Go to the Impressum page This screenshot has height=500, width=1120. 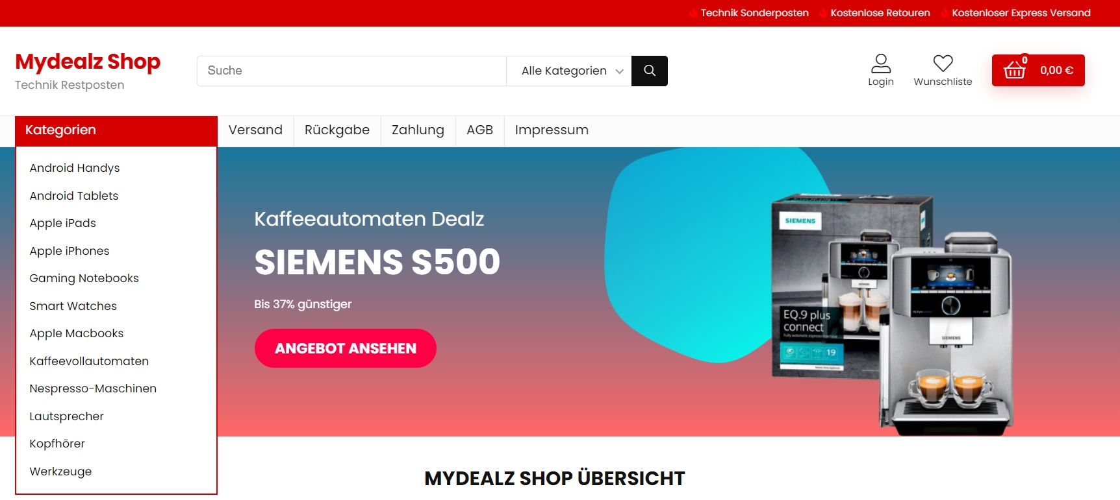(x=552, y=130)
